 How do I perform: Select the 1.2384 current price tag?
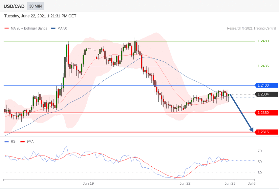(x=267, y=94)
